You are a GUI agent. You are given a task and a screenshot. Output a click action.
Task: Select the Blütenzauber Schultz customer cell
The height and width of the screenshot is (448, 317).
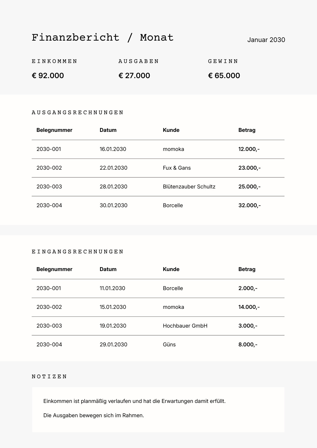tap(189, 186)
